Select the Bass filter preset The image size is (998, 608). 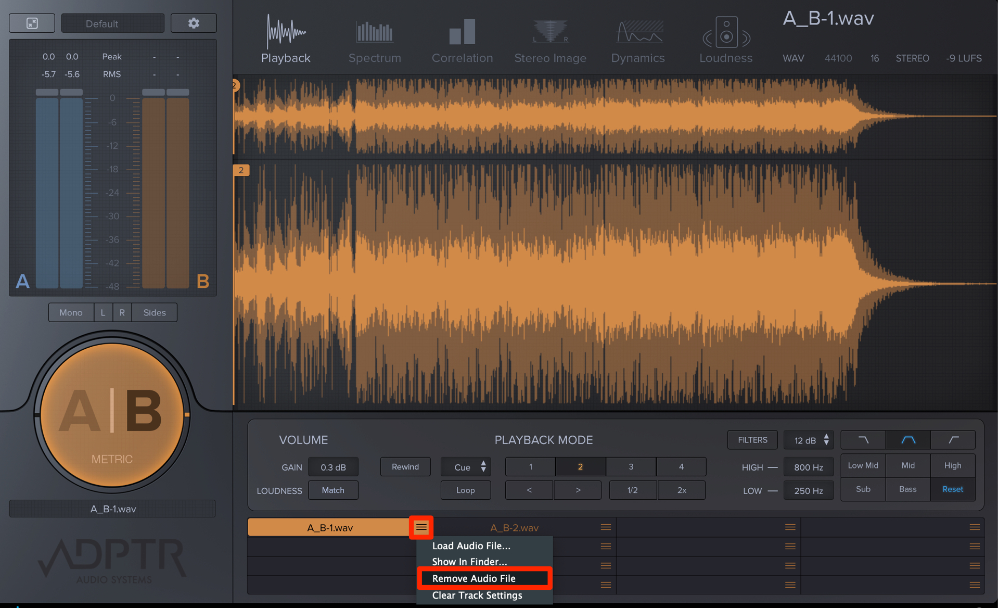[908, 489]
